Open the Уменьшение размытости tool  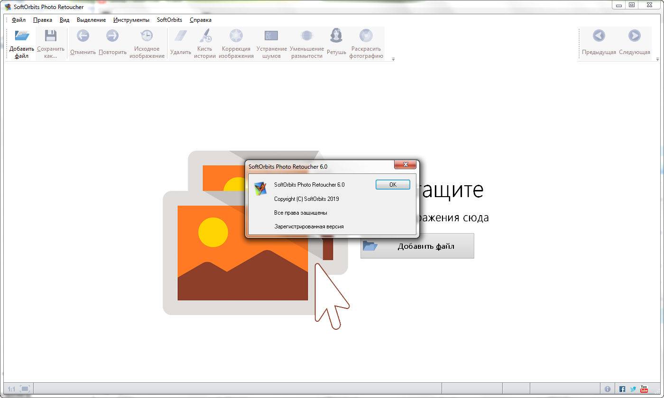tap(307, 36)
